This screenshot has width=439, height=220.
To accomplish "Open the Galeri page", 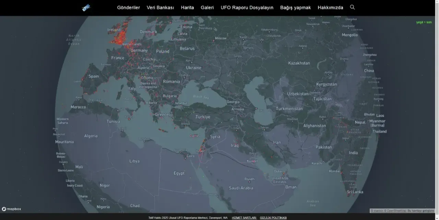I will click(207, 8).
